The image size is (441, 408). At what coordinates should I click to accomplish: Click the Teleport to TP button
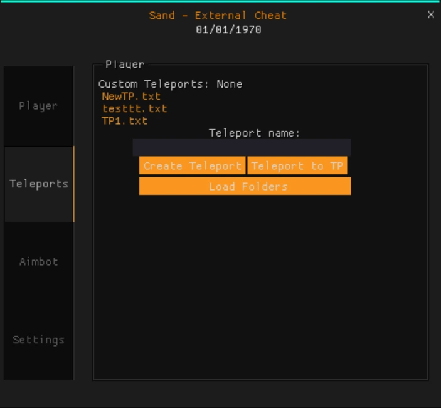point(297,166)
